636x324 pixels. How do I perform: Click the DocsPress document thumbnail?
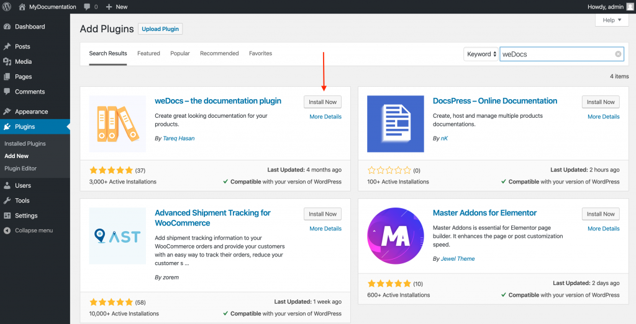coord(396,124)
